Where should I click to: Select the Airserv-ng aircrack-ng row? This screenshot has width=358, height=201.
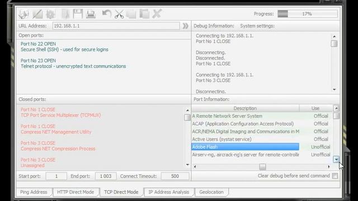[262, 155]
